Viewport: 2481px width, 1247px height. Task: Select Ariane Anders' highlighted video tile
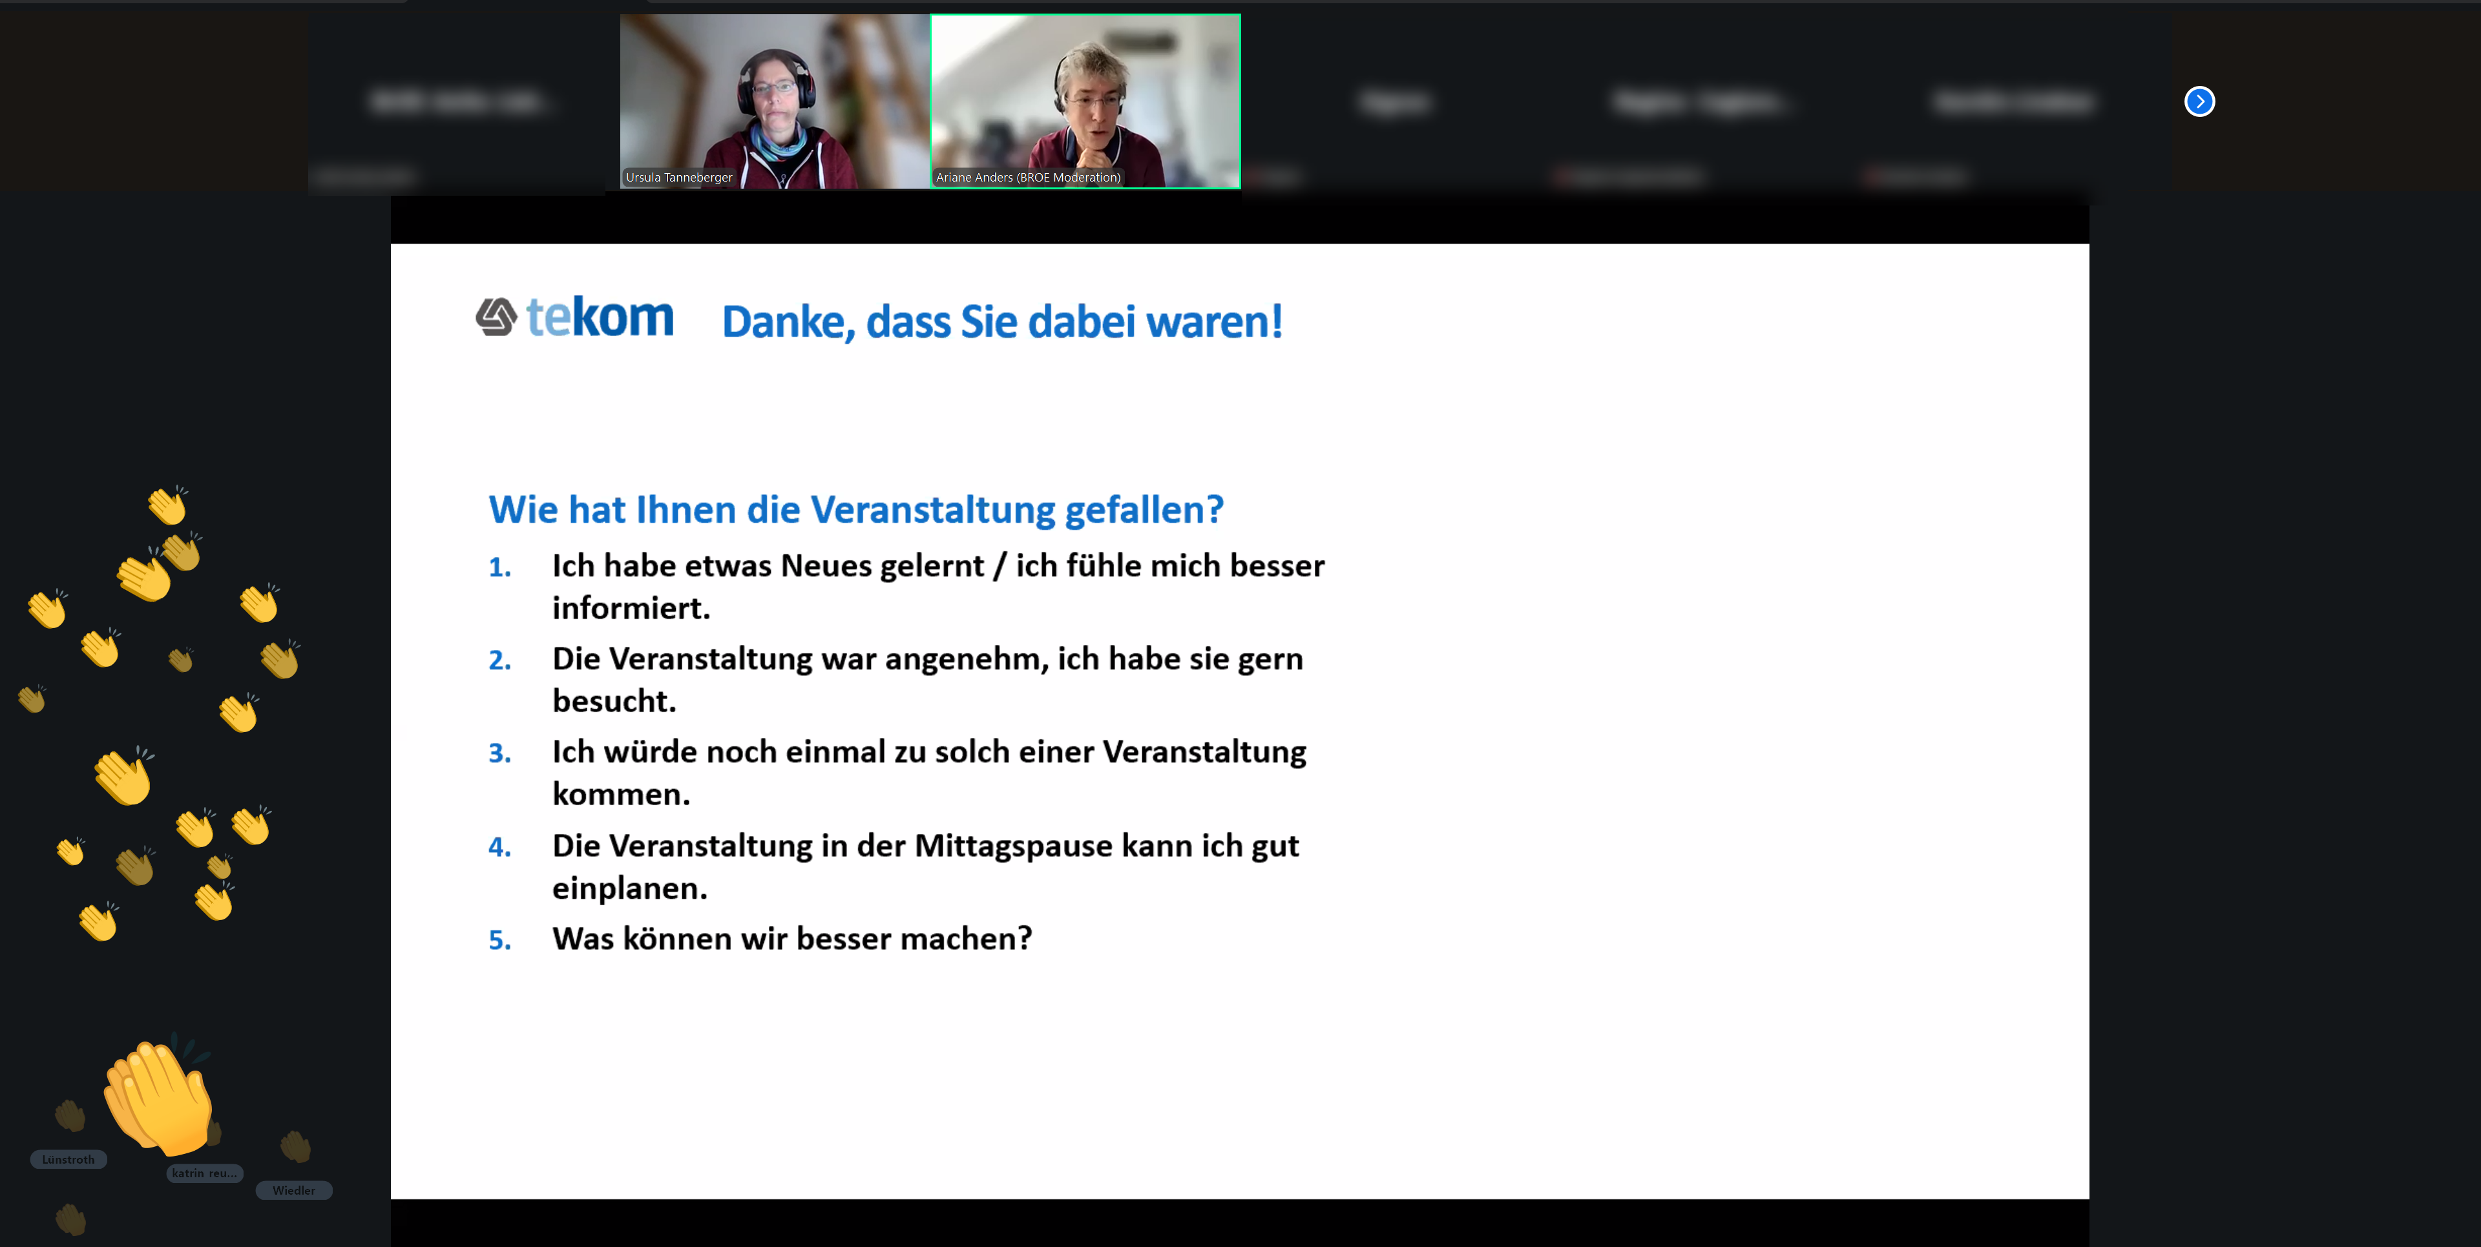[1085, 101]
